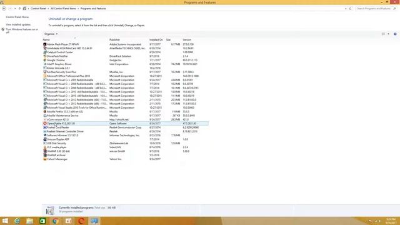Open Control Panel window from taskbar

pyautogui.click(x=94, y=221)
